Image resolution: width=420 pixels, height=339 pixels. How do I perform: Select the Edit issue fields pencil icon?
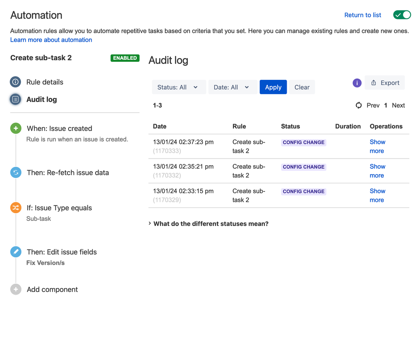coord(16,252)
